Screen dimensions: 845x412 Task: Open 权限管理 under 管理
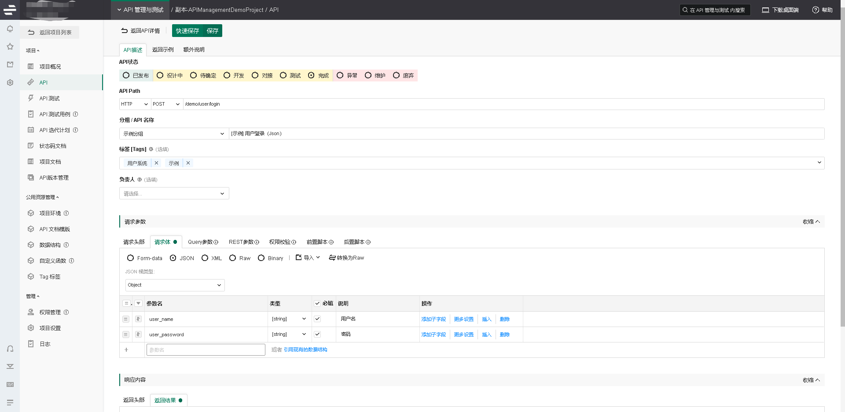(x=51, y=312)
